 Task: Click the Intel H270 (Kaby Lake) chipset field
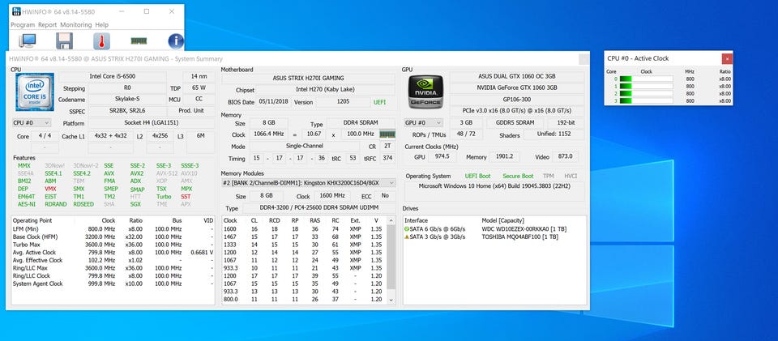coord(327,90)
